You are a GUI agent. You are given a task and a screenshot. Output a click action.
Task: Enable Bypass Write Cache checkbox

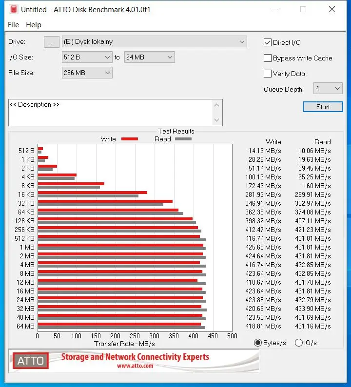point(268,58)
